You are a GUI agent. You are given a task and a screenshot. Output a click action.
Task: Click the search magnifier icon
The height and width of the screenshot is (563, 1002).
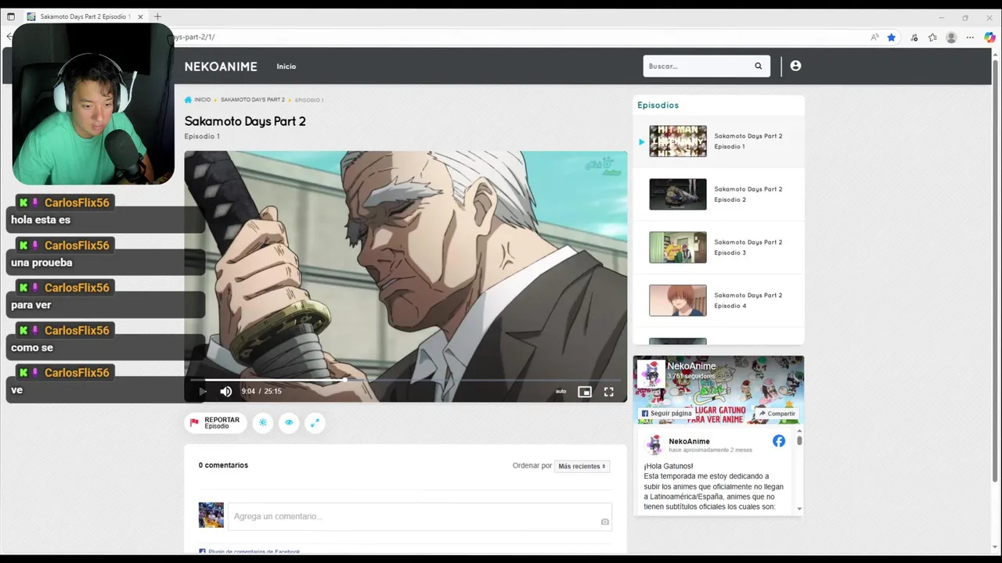(x=758, y=66)
